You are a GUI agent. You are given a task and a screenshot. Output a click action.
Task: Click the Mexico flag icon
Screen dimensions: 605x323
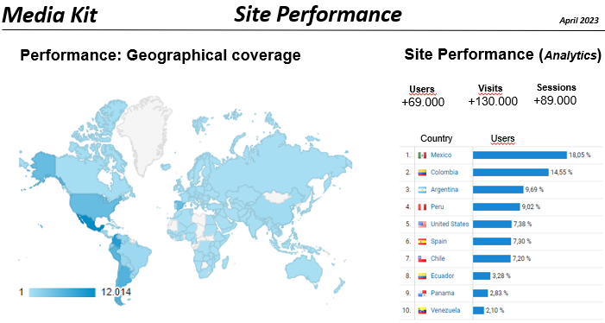422,155
